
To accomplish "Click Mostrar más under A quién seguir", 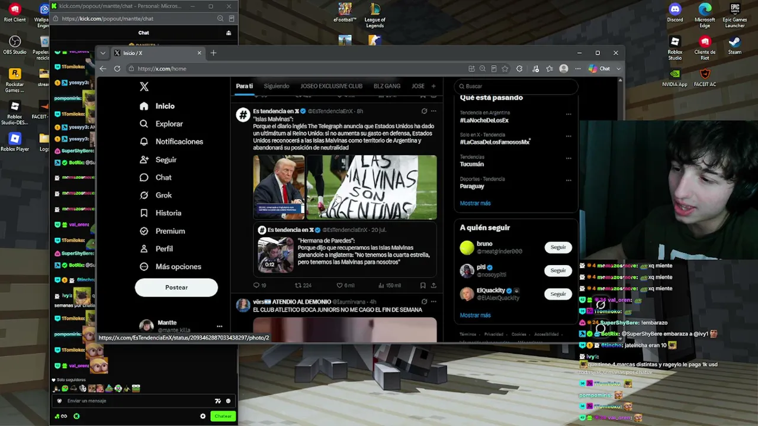I will 475,315.
